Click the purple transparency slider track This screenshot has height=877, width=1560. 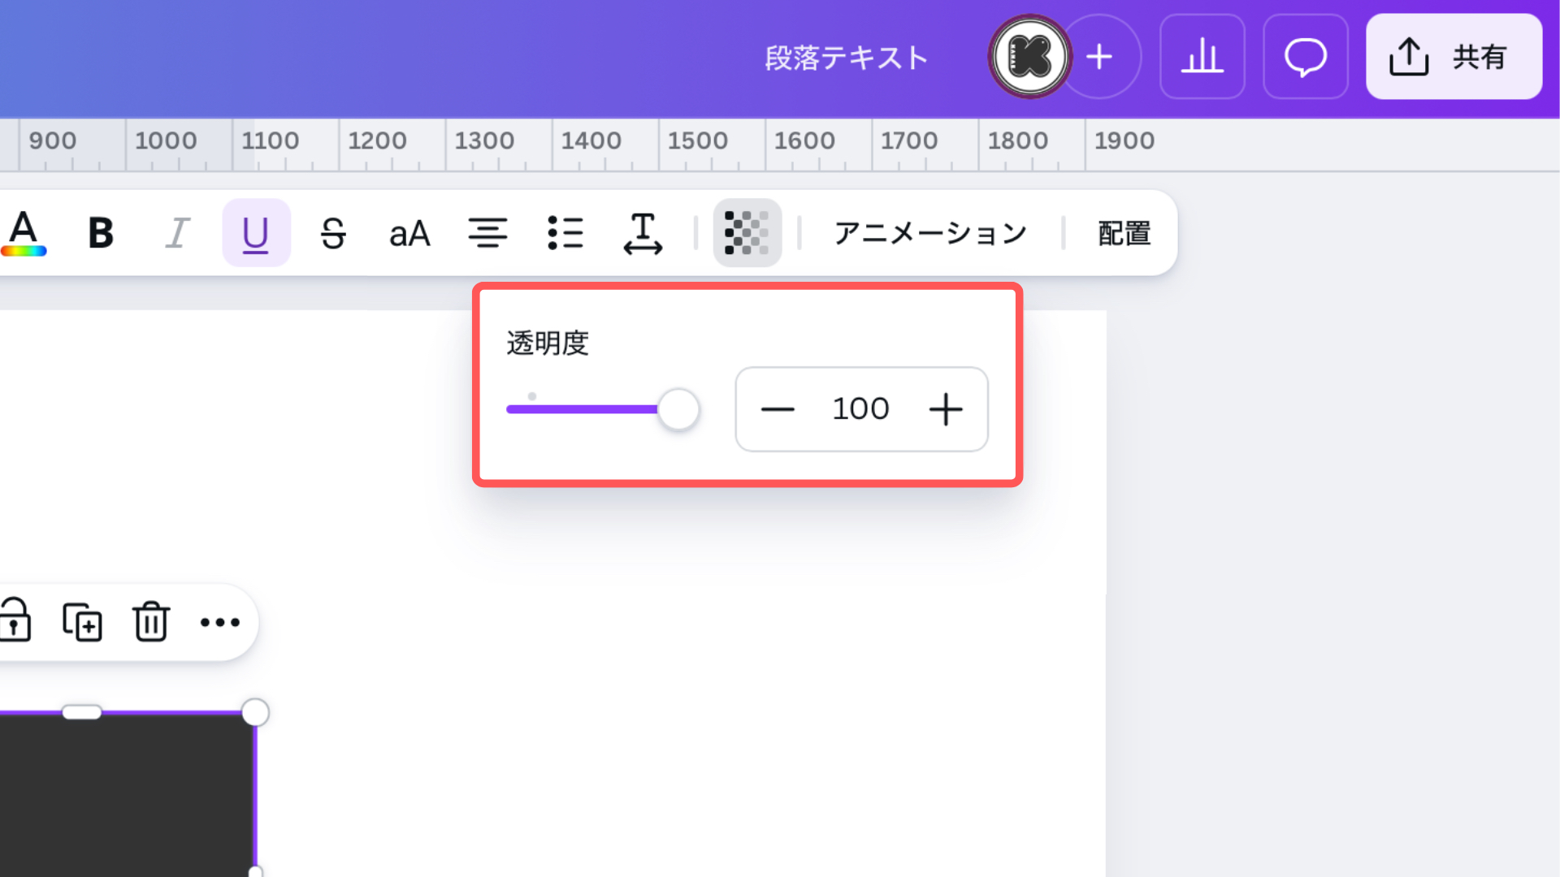point(582,409)
